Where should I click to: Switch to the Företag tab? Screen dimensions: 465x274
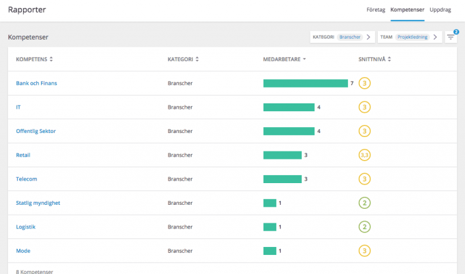tap(375, 10)
